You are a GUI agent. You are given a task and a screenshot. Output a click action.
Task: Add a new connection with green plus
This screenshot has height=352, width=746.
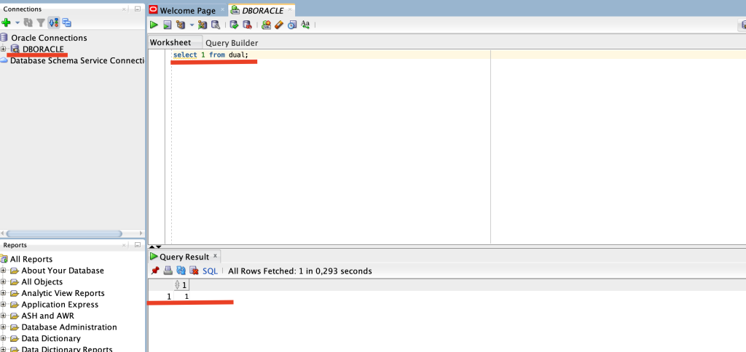pyautogui.click(x=6, y=23)
